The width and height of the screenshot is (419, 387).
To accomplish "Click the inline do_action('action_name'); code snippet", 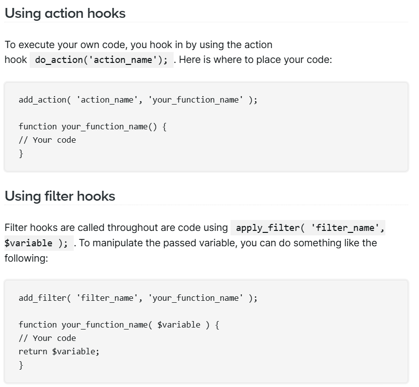I will 101,60.
